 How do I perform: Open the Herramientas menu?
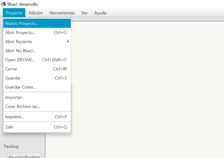[x=62, y=13]
